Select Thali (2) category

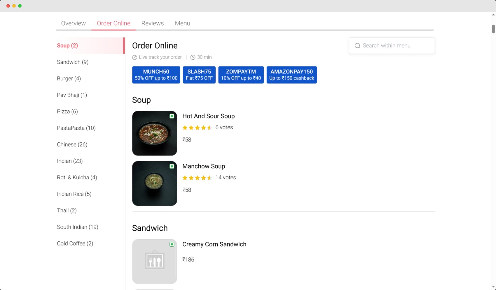[67, 211]
